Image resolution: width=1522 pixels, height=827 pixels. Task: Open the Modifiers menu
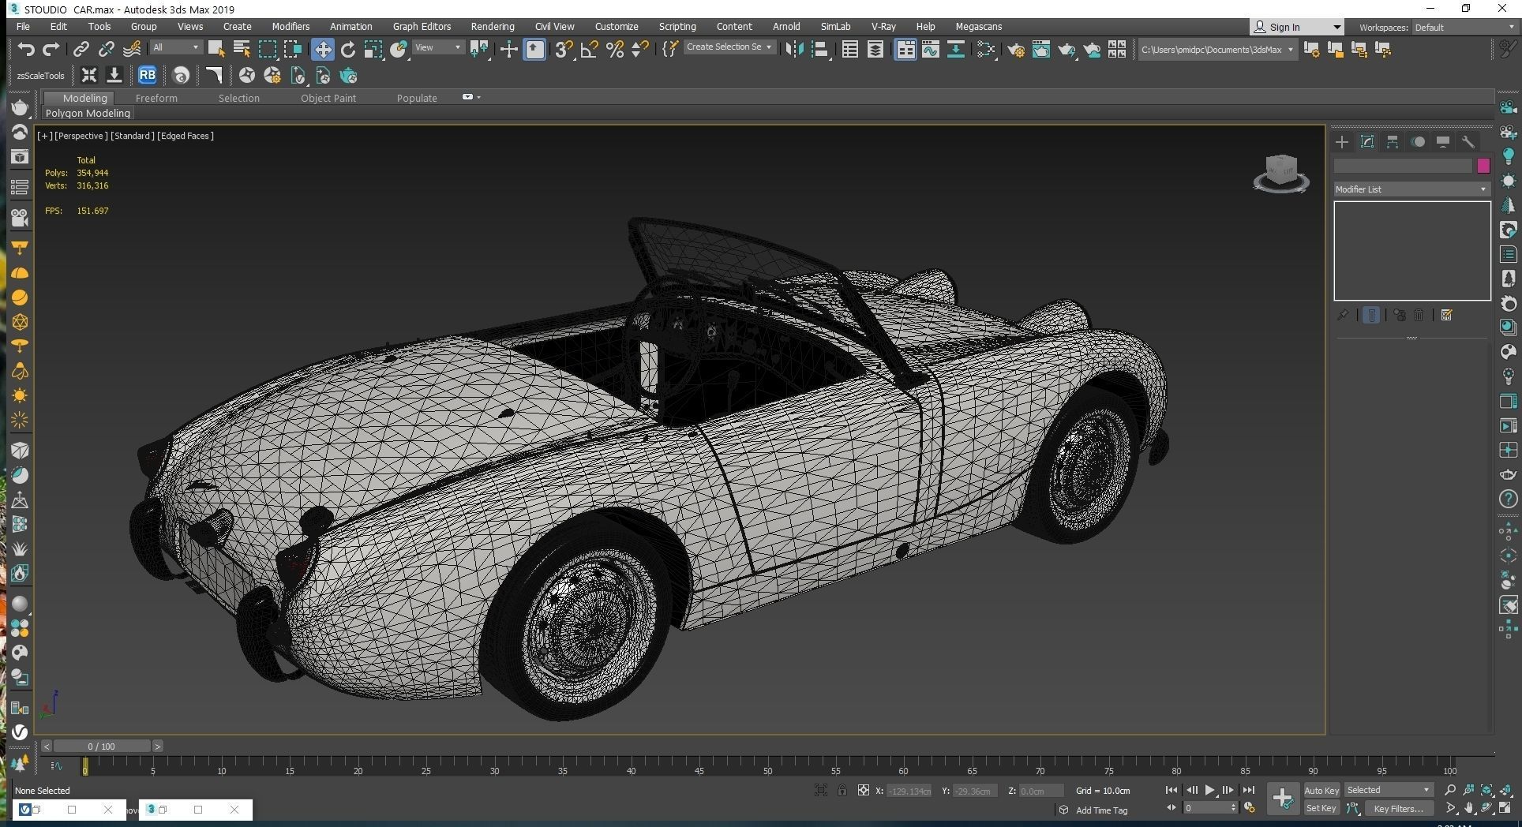coord(291,26)
